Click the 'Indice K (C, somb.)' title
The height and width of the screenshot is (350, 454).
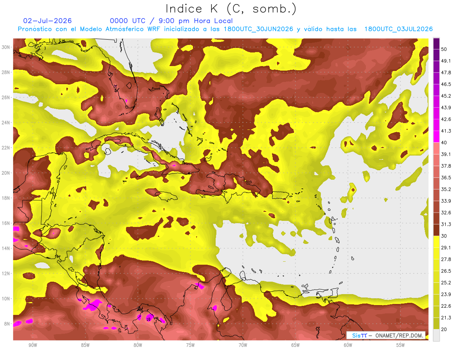pyautogui.click(x=231, y=9)
